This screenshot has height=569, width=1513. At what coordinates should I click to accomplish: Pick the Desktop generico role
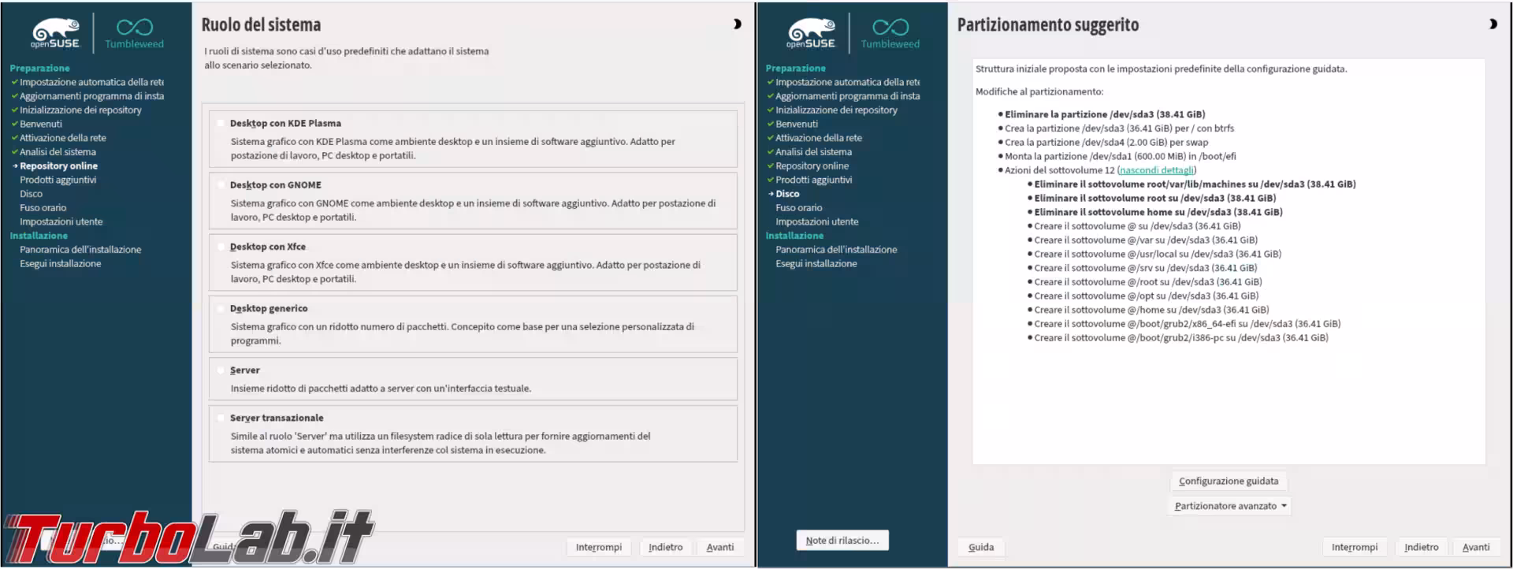click(221, 309)
